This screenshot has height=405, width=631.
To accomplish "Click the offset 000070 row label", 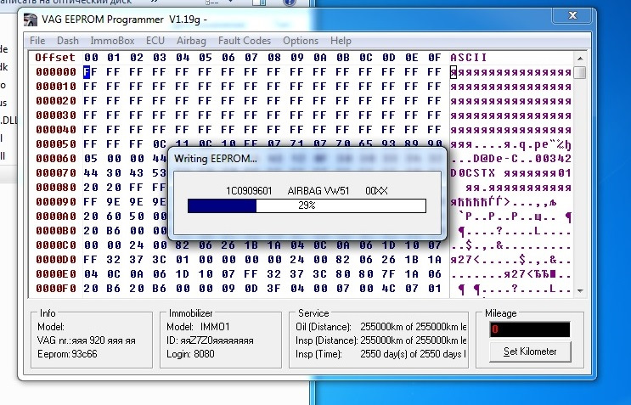I will [x=56, y=173].
